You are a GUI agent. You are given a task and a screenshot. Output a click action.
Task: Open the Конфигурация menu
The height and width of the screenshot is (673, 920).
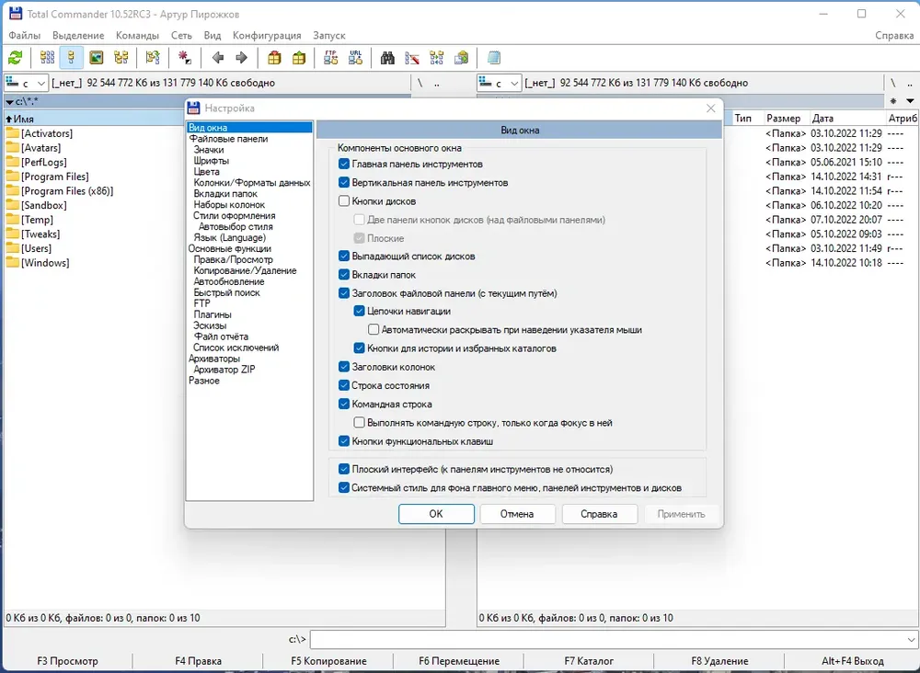coord(267,35)
